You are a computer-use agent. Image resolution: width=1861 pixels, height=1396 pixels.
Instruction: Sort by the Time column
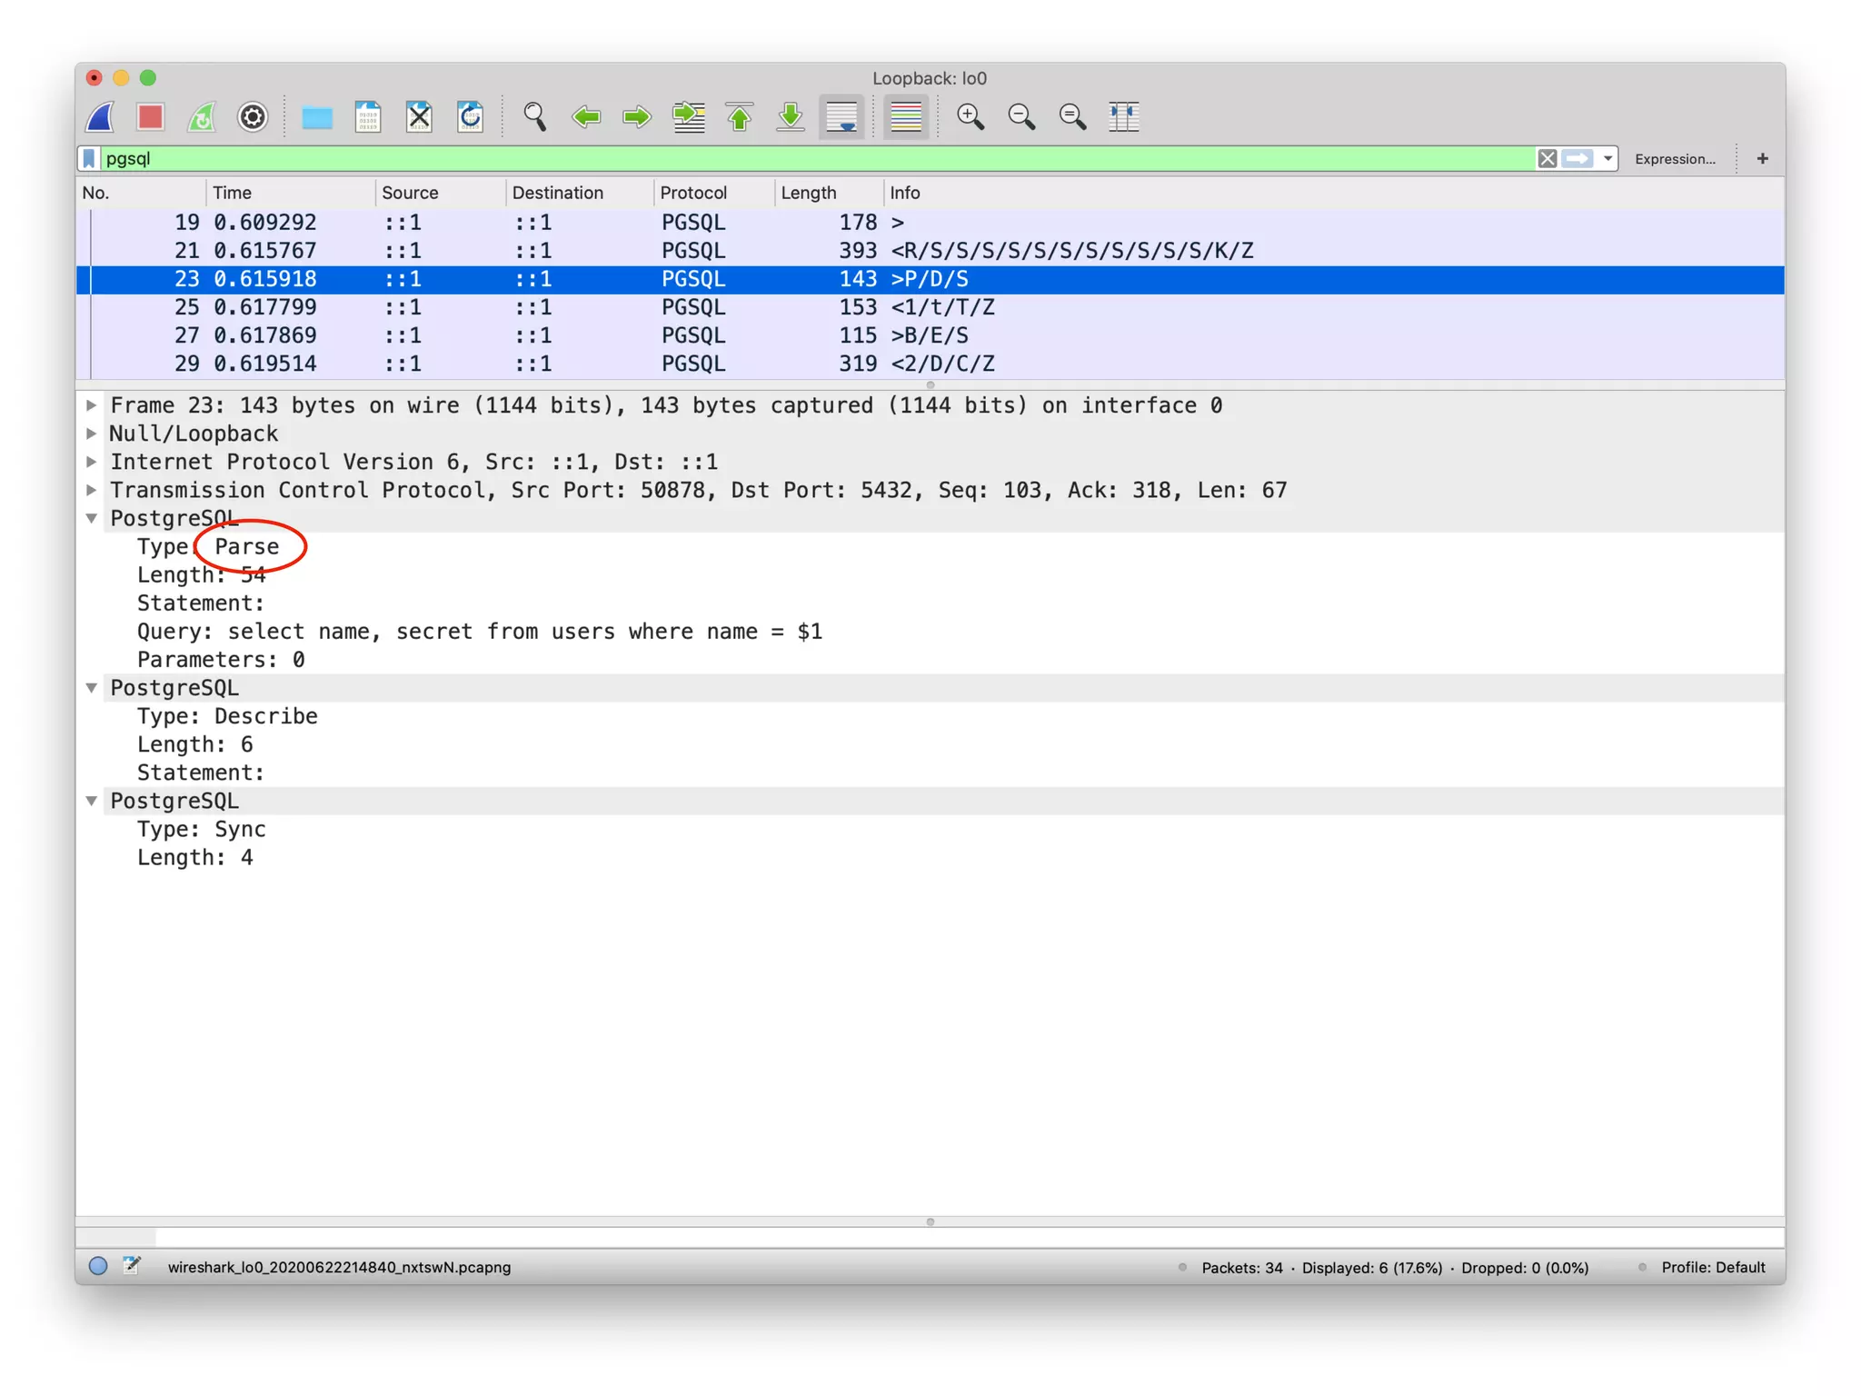pyautogui.click(x=290, y=193)
